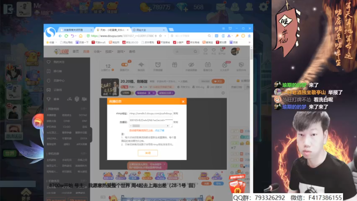The image size is (357, 201).
Task: Click the 鱼丸 cup icon below the player
Action: click(x=147, y=176)
